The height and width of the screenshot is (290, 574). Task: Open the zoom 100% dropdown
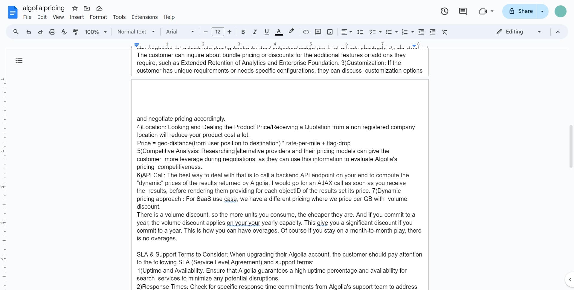[96, 32]
